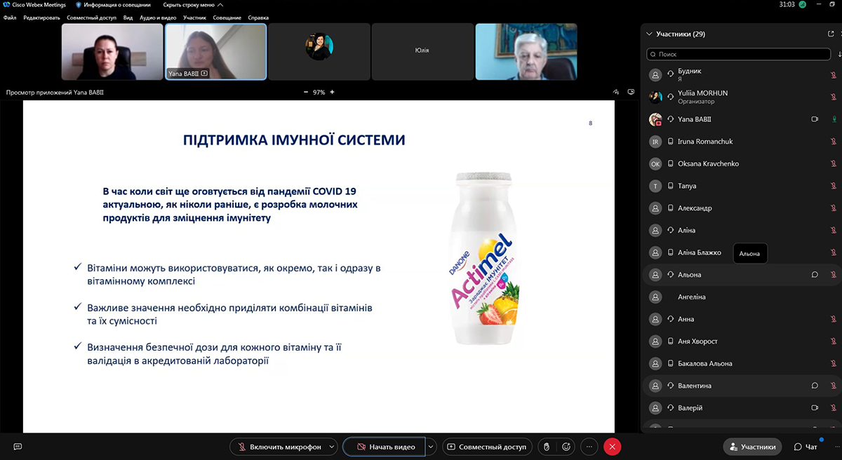The height and width of the screenshot is (460, 842).
Task: Click shared content layout icon near panel edge
Action: pyautogui.click(x=631, y=92)
